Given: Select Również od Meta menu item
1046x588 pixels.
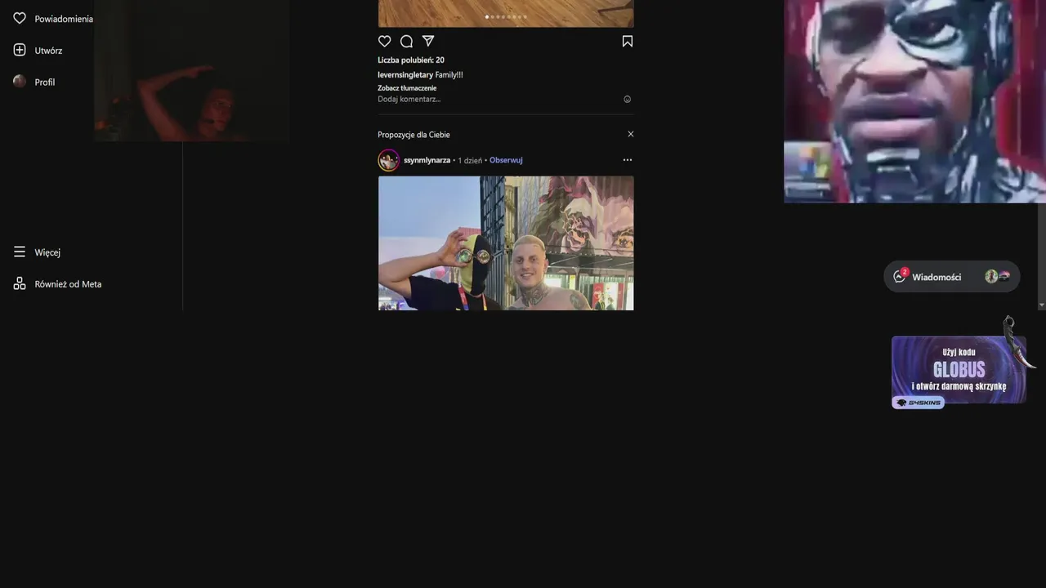Looking at the screenshot, I should pos(68,284).
